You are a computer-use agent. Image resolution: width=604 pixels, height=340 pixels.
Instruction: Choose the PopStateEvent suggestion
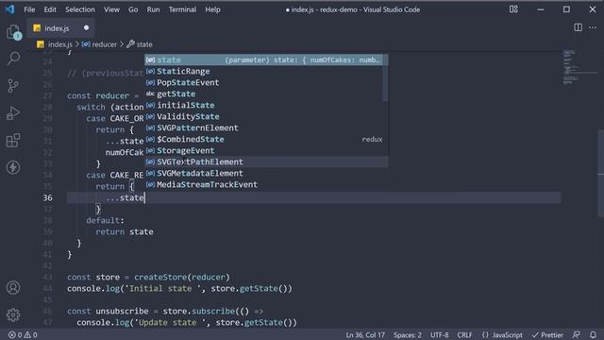pos(266,82)
